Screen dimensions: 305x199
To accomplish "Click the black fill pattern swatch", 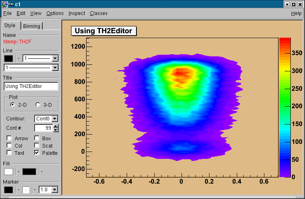I will [x=29, y=171].
